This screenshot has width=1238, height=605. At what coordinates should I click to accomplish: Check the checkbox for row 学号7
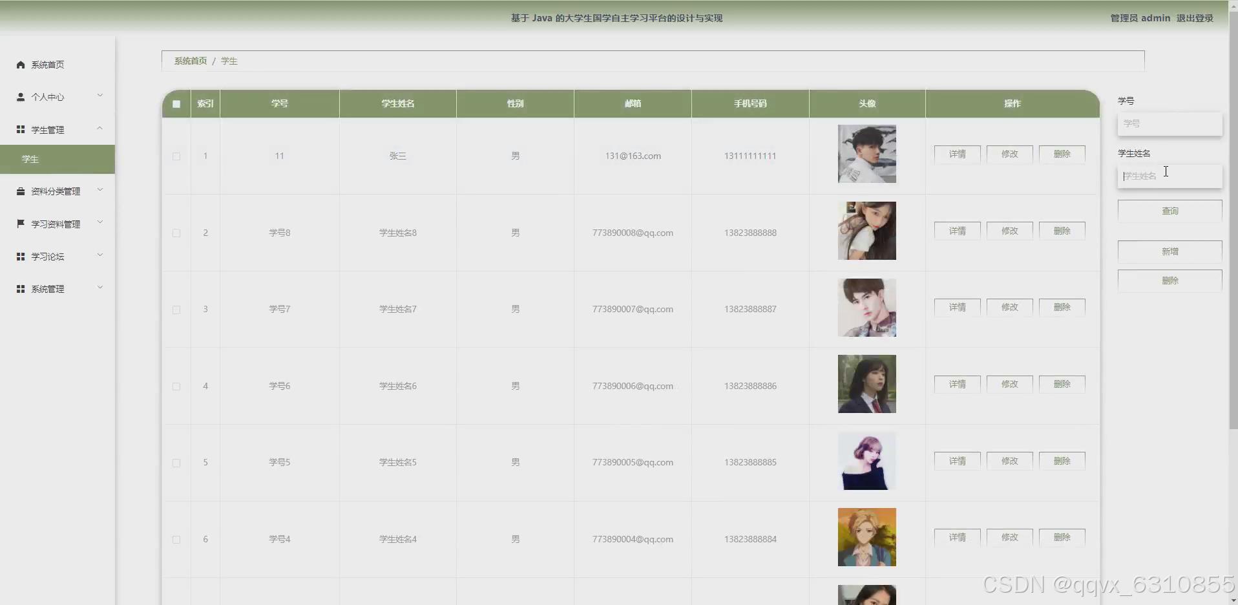click(x=176, y=310)
